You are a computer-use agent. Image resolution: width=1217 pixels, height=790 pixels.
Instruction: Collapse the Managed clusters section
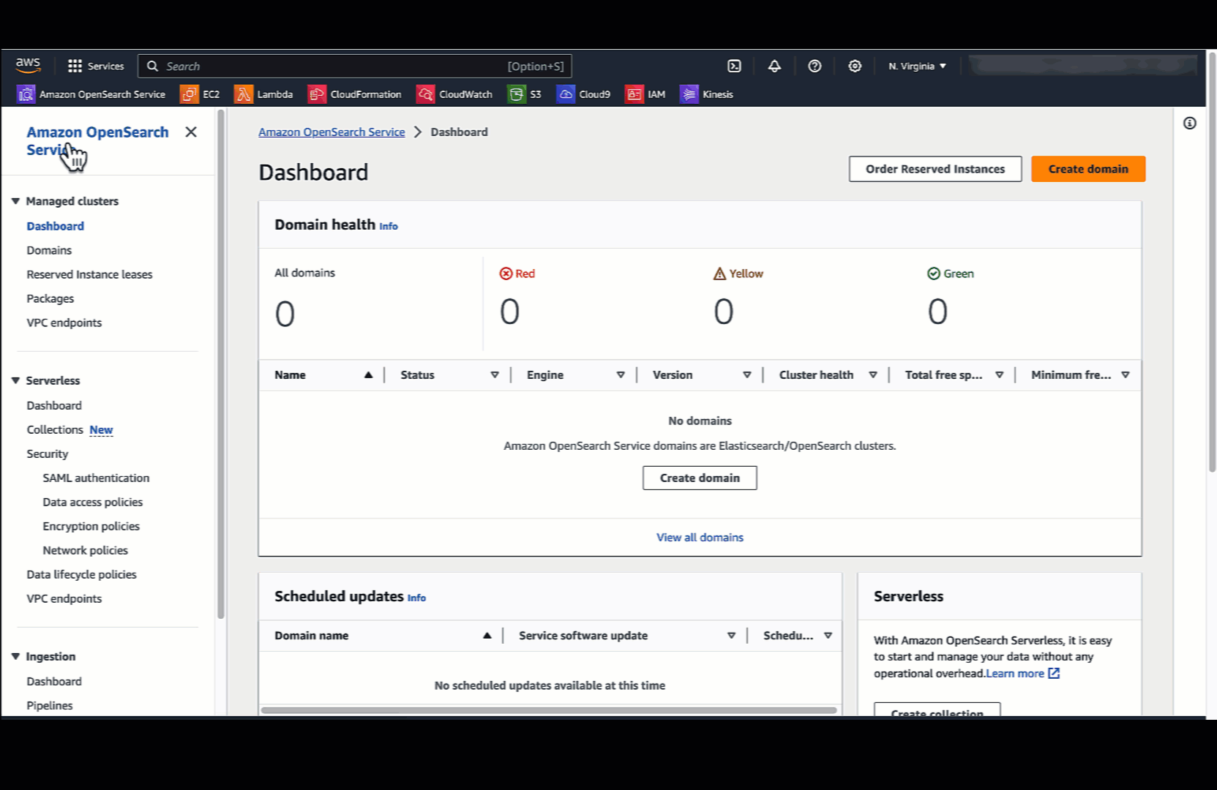pyautogui.click(x=15, y=201)
